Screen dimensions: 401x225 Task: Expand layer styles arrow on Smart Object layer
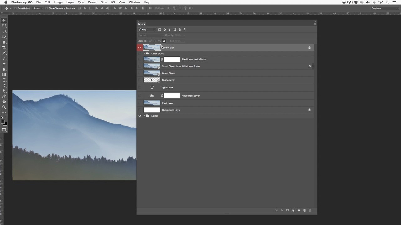[313, 66]
